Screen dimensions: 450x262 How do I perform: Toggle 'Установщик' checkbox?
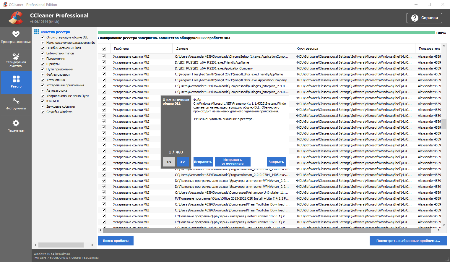click(43, 80)
